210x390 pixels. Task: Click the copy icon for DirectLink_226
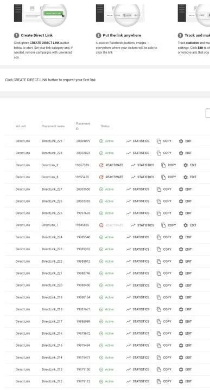158,201
